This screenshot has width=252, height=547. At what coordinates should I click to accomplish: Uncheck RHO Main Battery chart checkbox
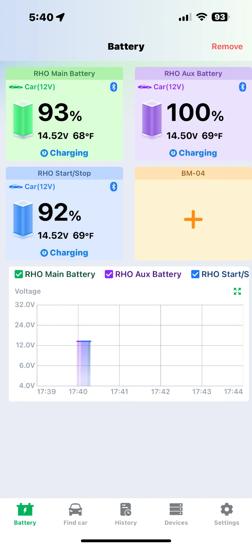click(19, 274)
